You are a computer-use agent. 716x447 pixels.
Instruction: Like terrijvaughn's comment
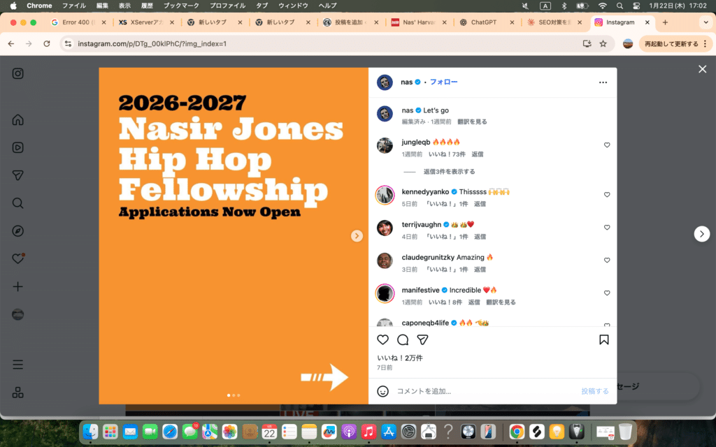click(607, 228)
